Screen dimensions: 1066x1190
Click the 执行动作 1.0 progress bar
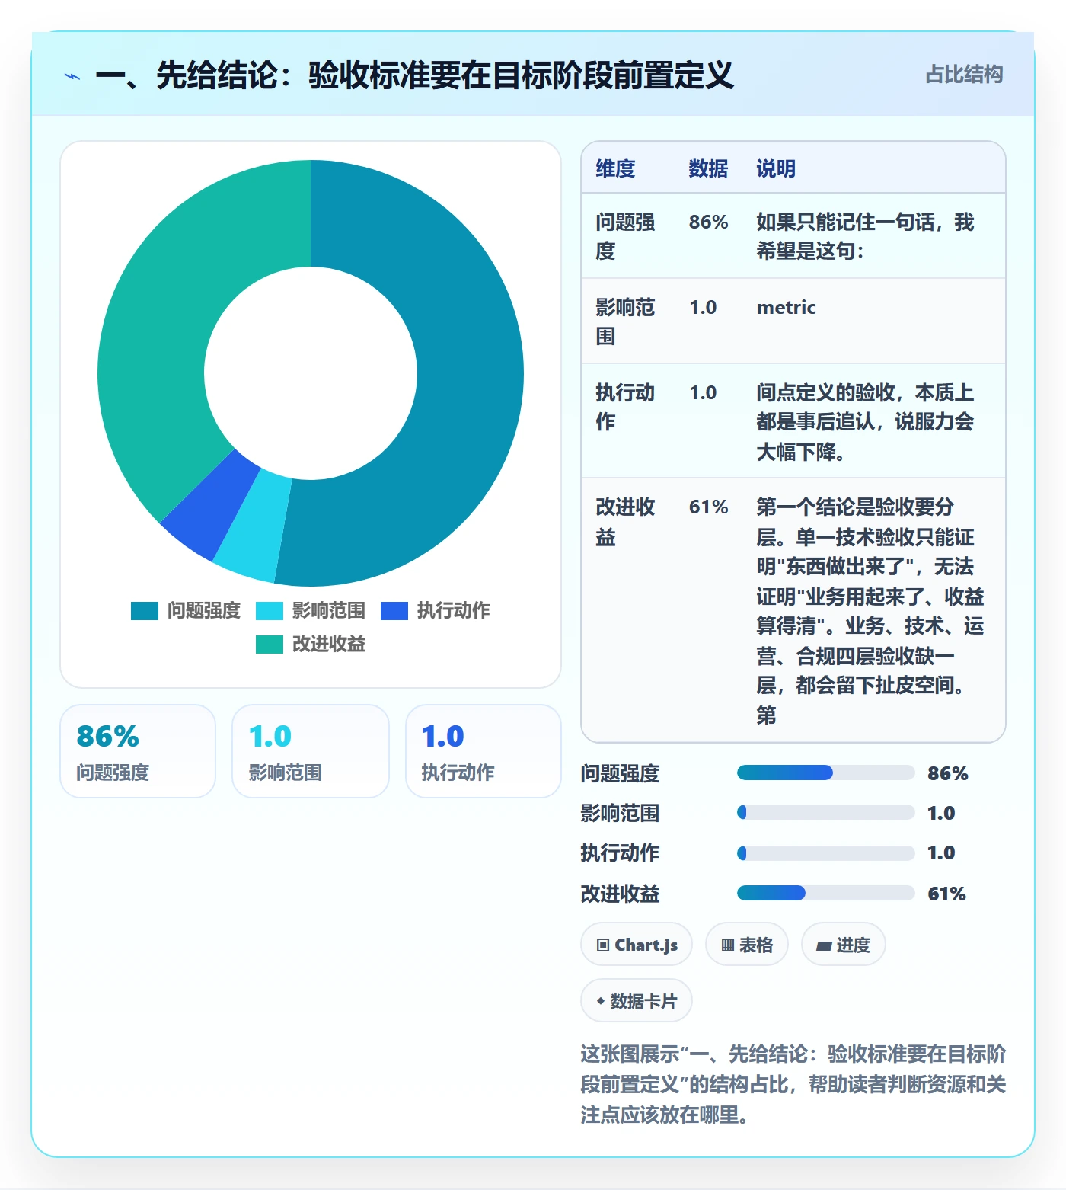(825, 853)
